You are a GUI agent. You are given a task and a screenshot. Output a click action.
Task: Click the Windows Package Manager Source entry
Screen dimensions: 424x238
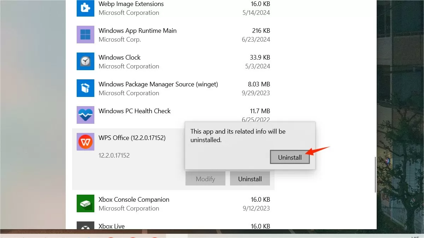click(158, 84)
